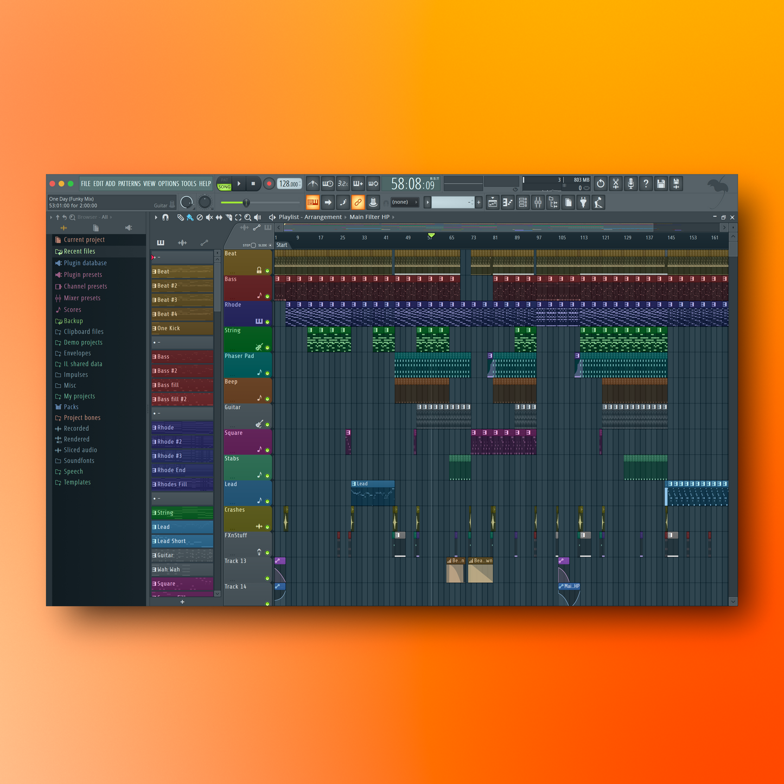The height and width of the screenshot is (784, 784).
Task: Open the pattern selector arrow next to pattern field
Action: point(428,203)
